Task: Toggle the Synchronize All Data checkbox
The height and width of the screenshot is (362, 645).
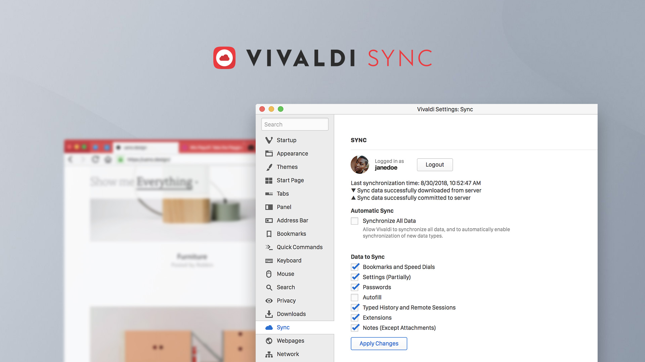Action: (354, 221)
